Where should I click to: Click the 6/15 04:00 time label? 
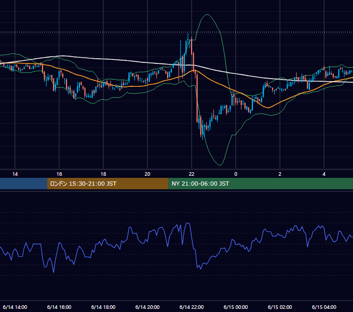(x=324, y=307)
